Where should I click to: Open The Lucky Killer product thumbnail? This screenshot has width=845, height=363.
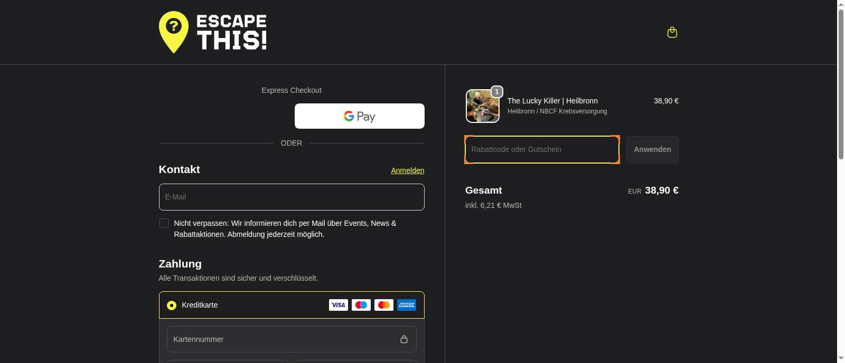[x=483, y=106]
